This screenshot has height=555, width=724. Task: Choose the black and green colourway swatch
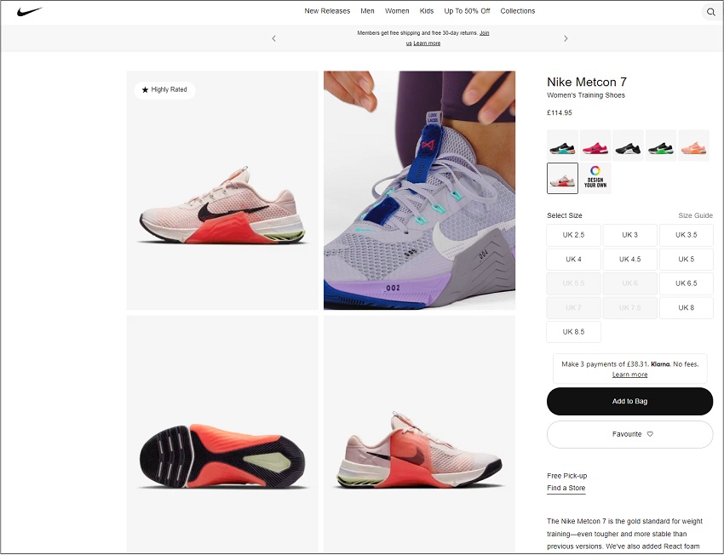tap(661, 146)
